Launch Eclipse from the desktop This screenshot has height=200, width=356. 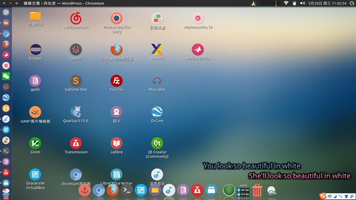tap(35, 50)
